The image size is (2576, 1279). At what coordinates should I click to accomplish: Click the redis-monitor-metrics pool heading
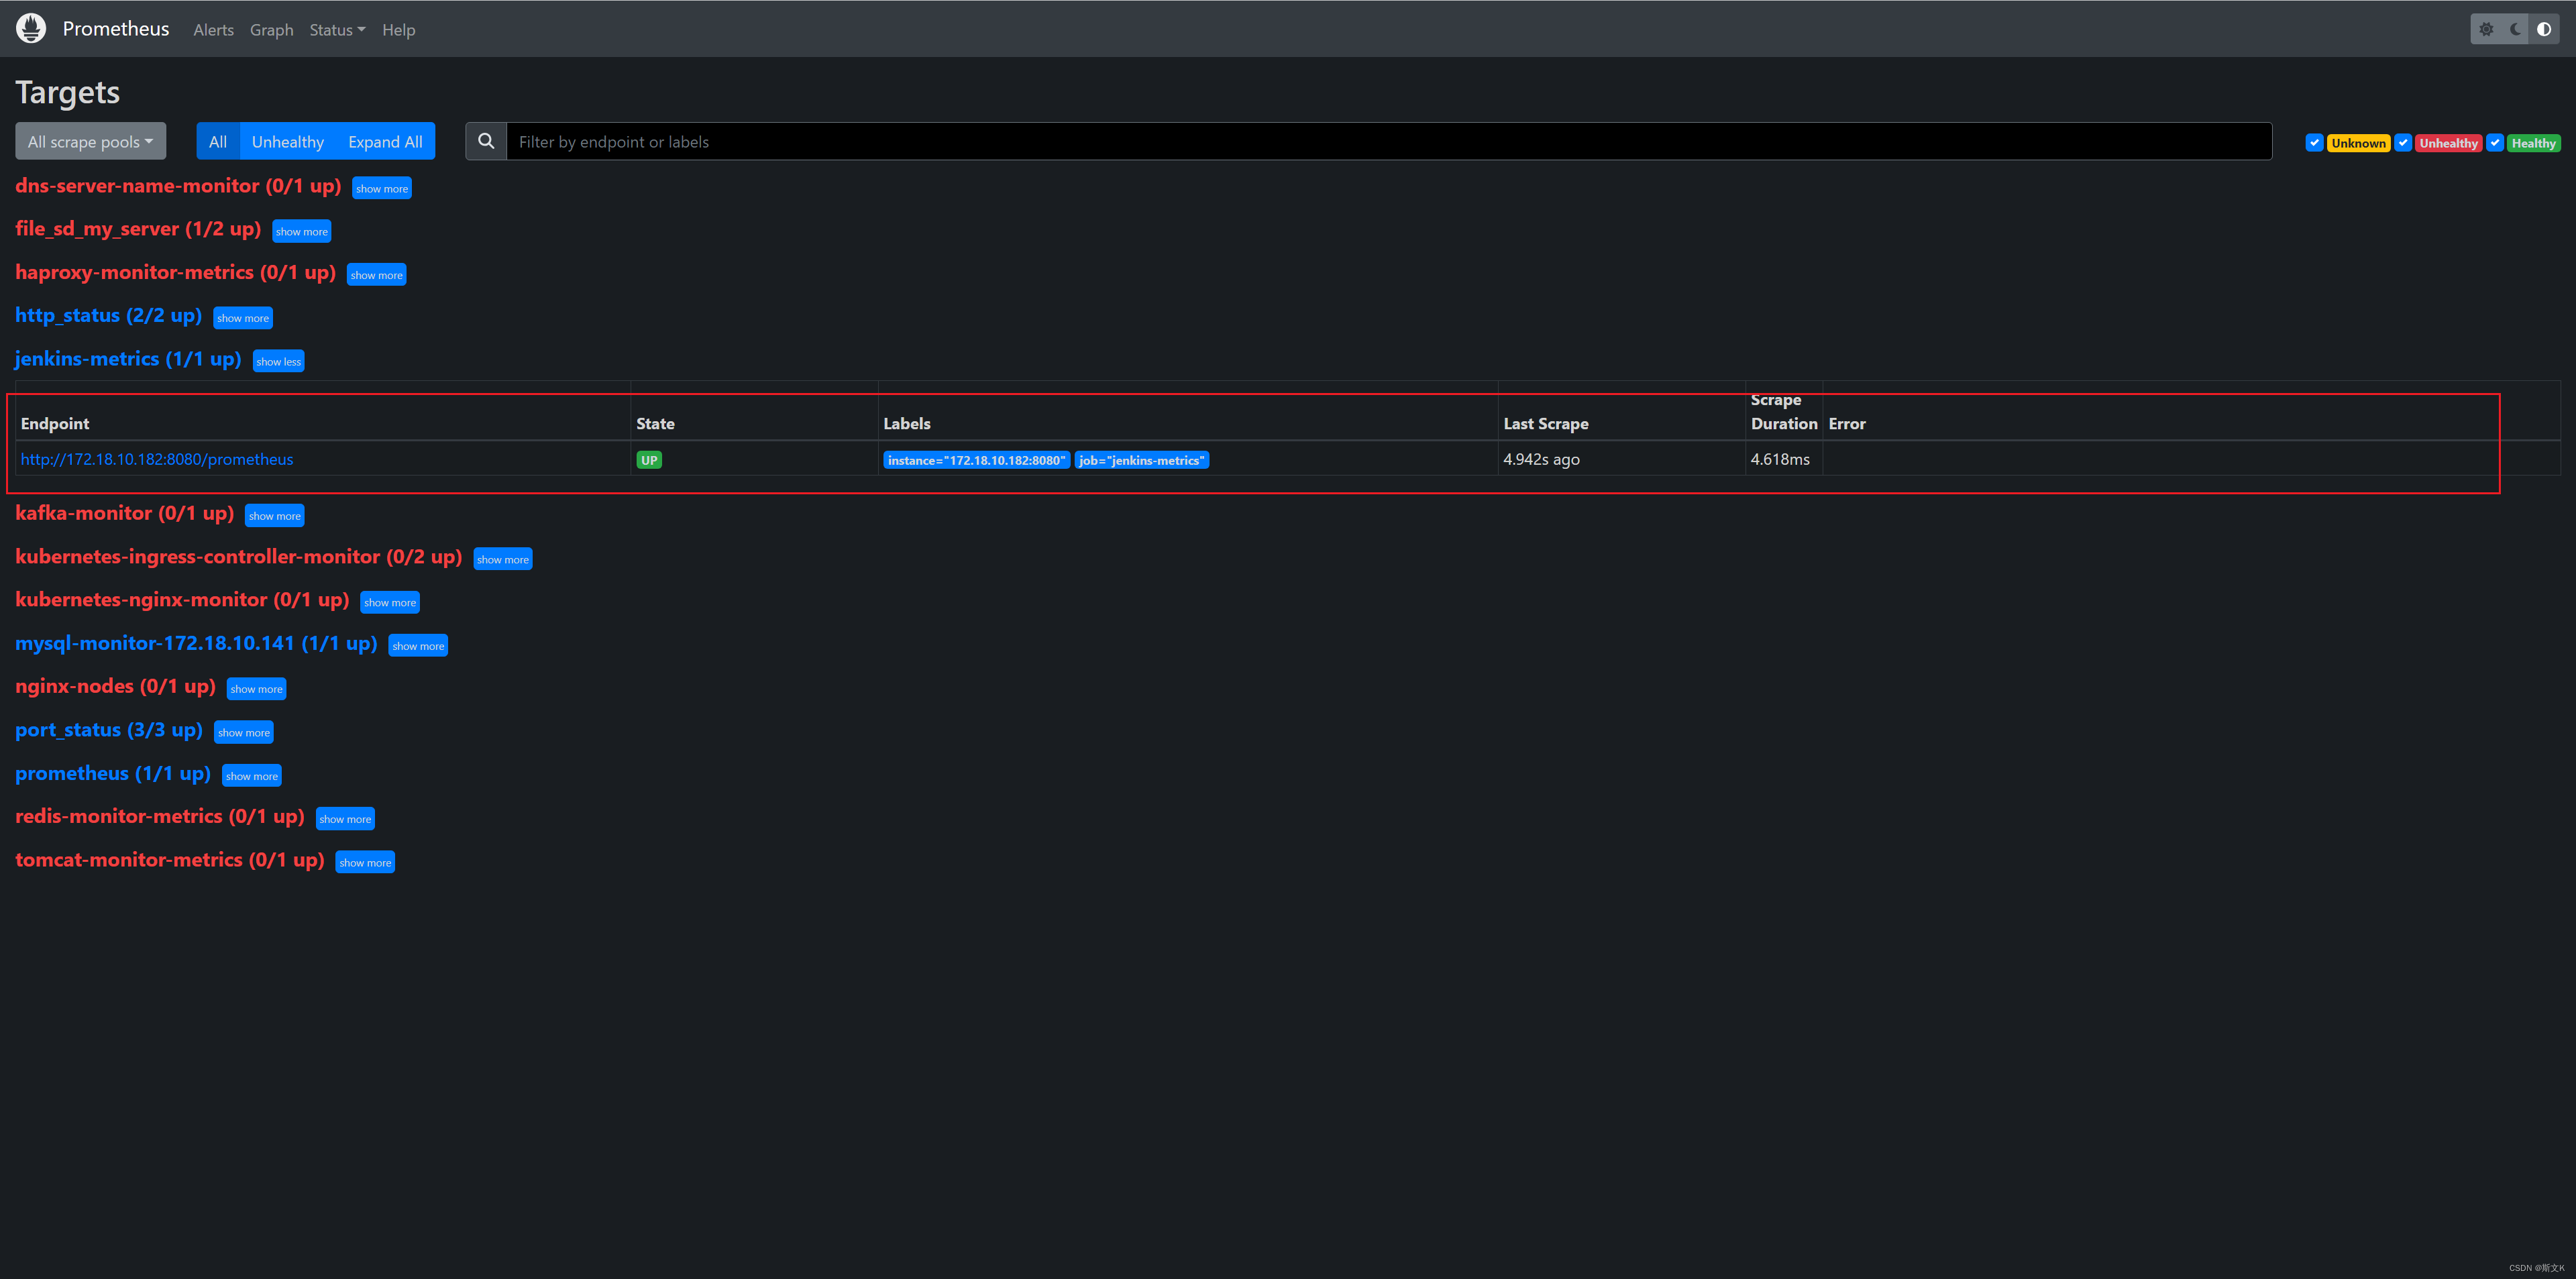tap(160, 816)
